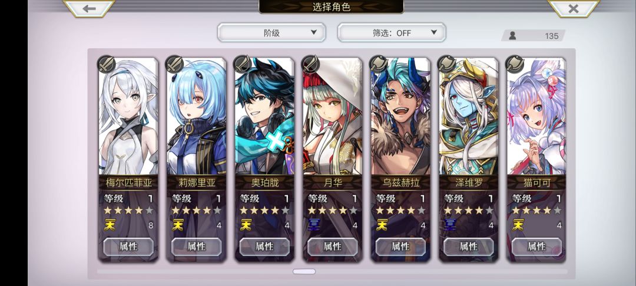
Task: Select the 奥珀胧 character portrait
Action: 264,117
